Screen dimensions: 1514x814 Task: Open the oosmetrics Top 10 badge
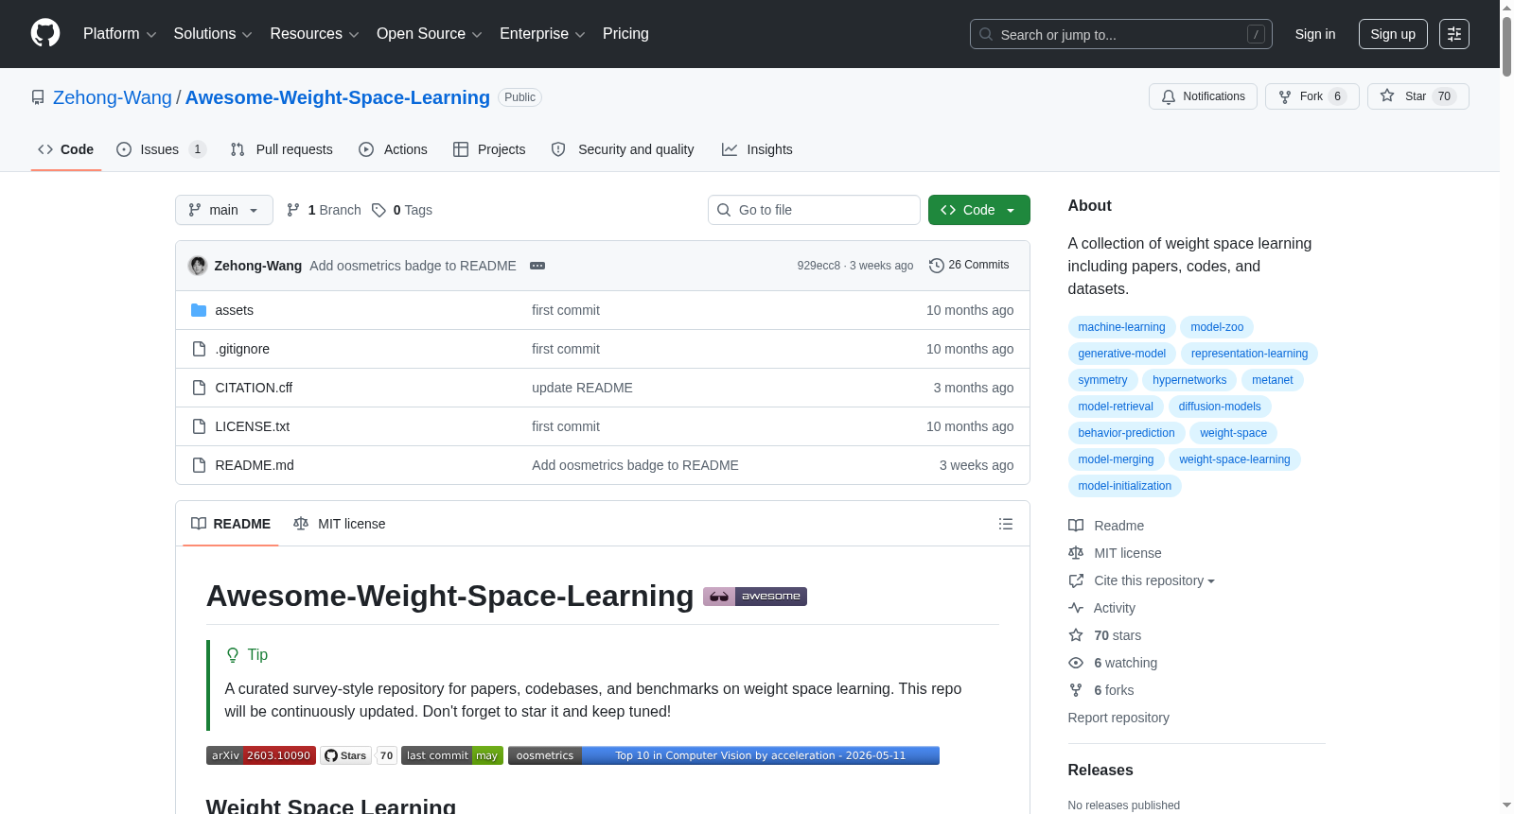(x=724, y=755)
